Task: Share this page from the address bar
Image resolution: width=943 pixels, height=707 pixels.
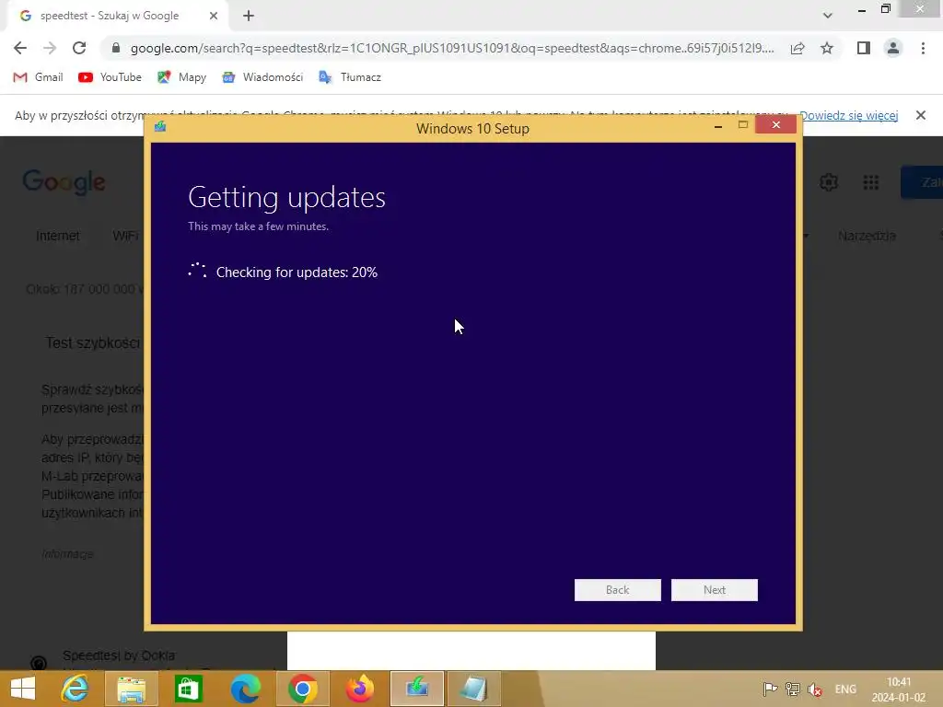Action: (797, 48)
